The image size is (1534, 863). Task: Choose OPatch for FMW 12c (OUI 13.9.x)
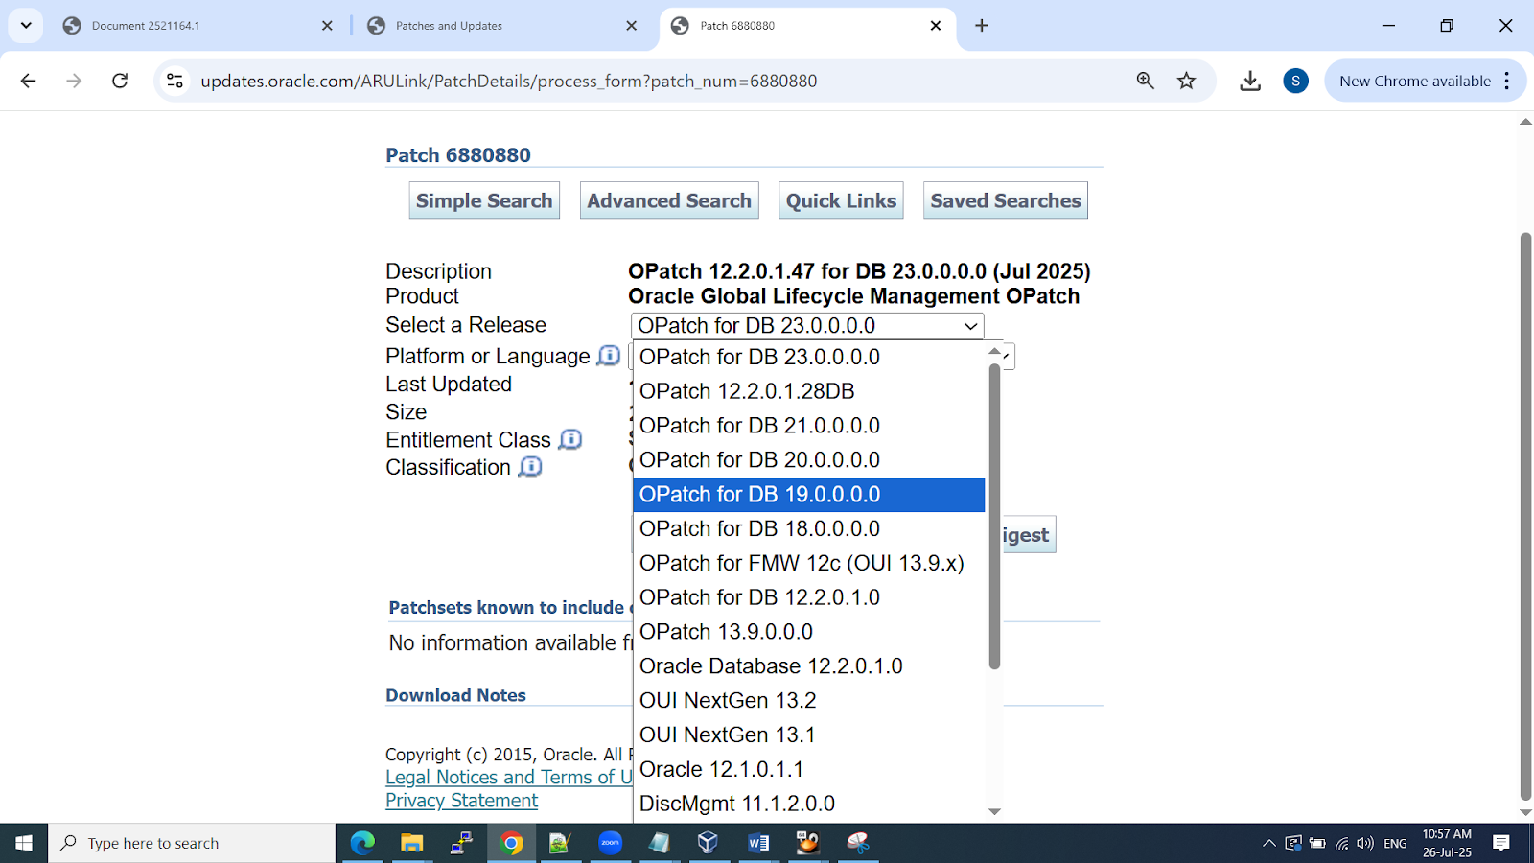click(809, 563)
